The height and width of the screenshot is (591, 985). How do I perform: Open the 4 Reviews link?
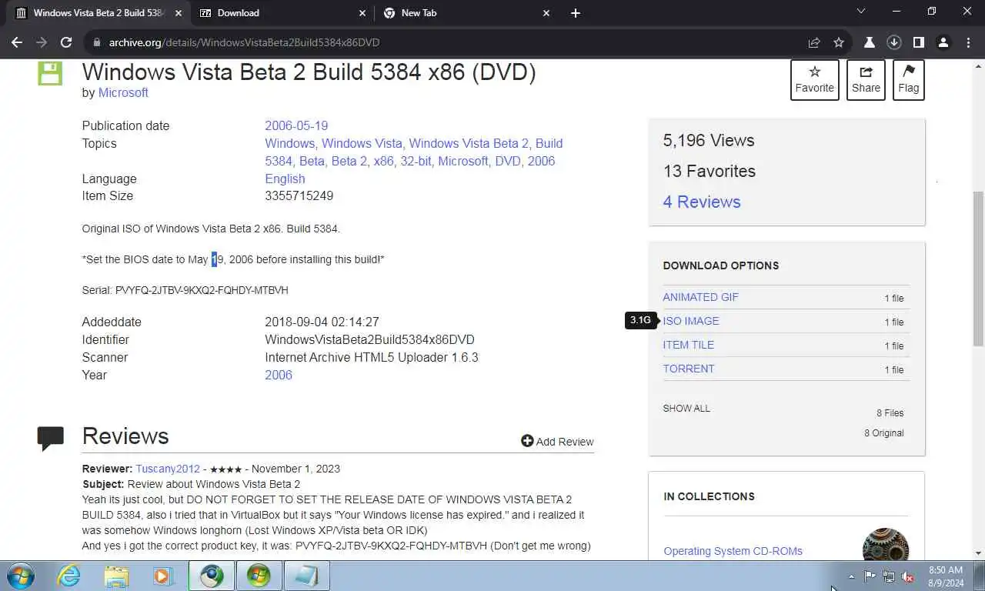click(x=702, y=202)
